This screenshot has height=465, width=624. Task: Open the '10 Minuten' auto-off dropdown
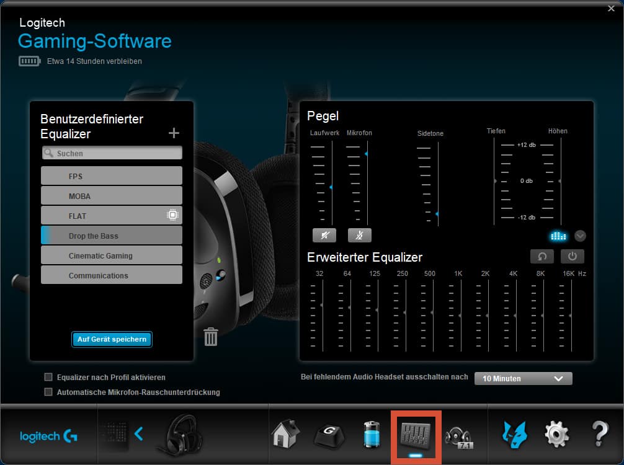click(x=524, y=378)
